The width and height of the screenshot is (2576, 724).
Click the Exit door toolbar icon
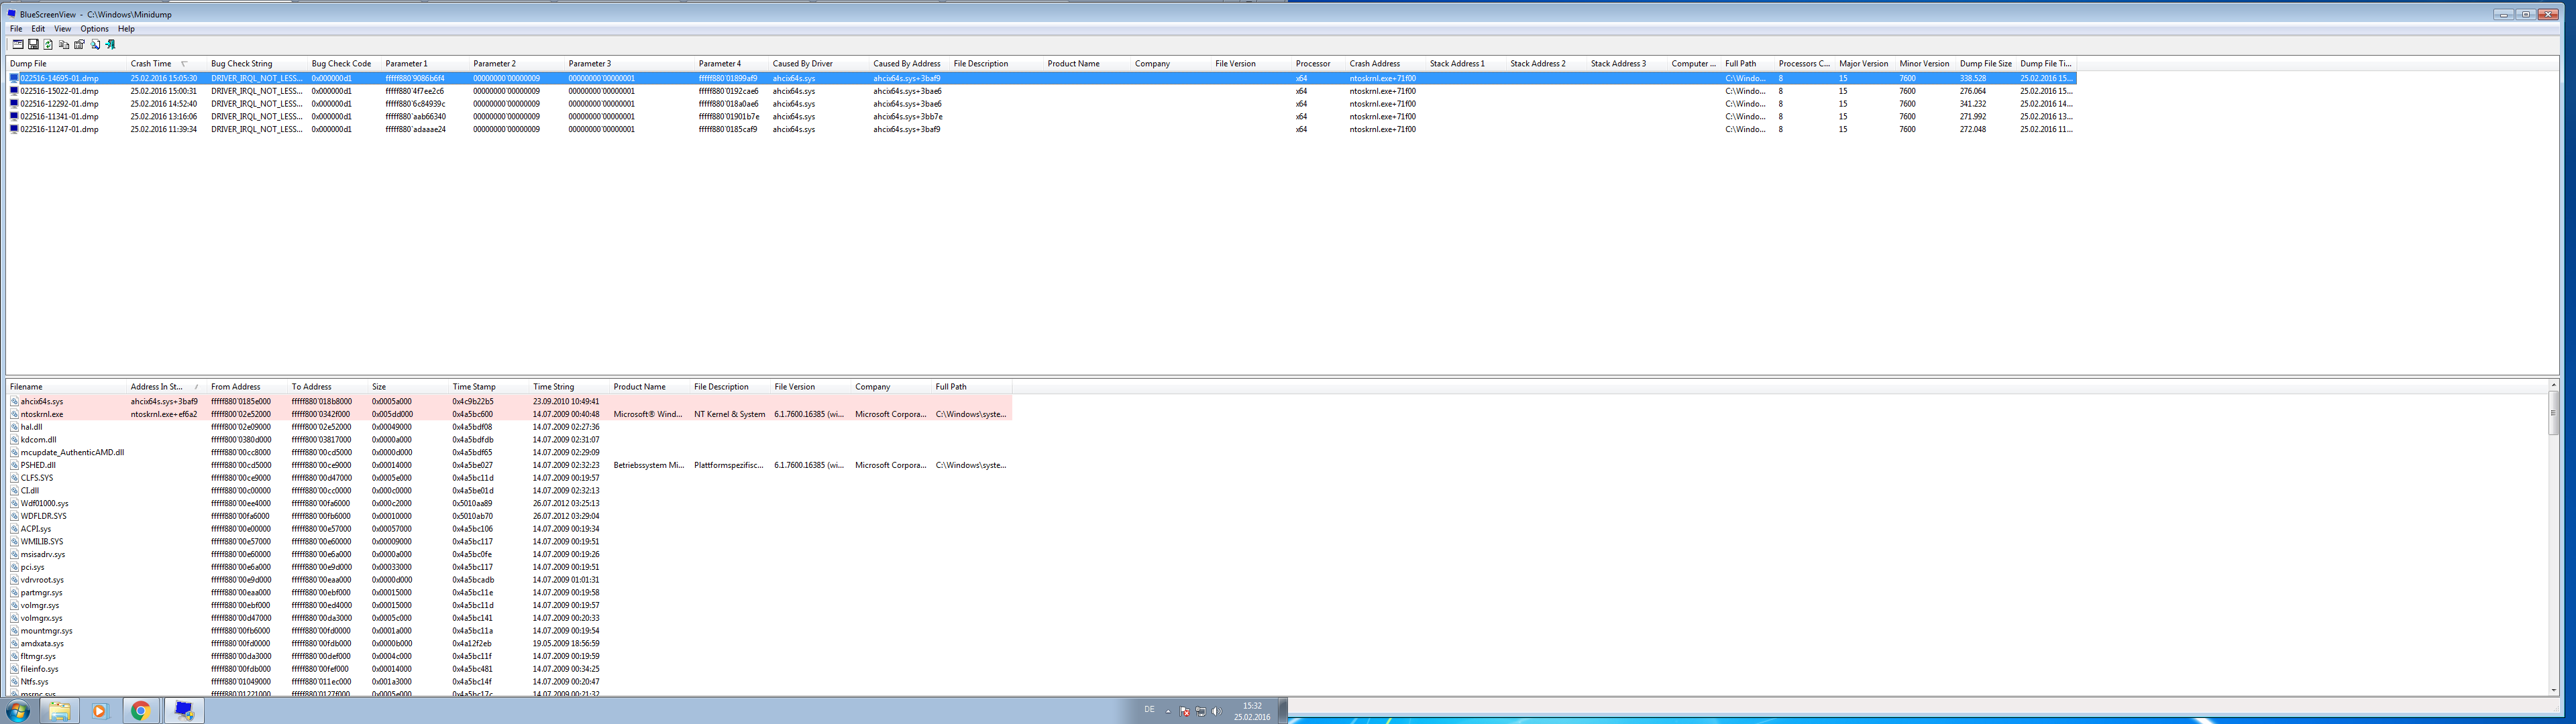(x=111, y=45)
